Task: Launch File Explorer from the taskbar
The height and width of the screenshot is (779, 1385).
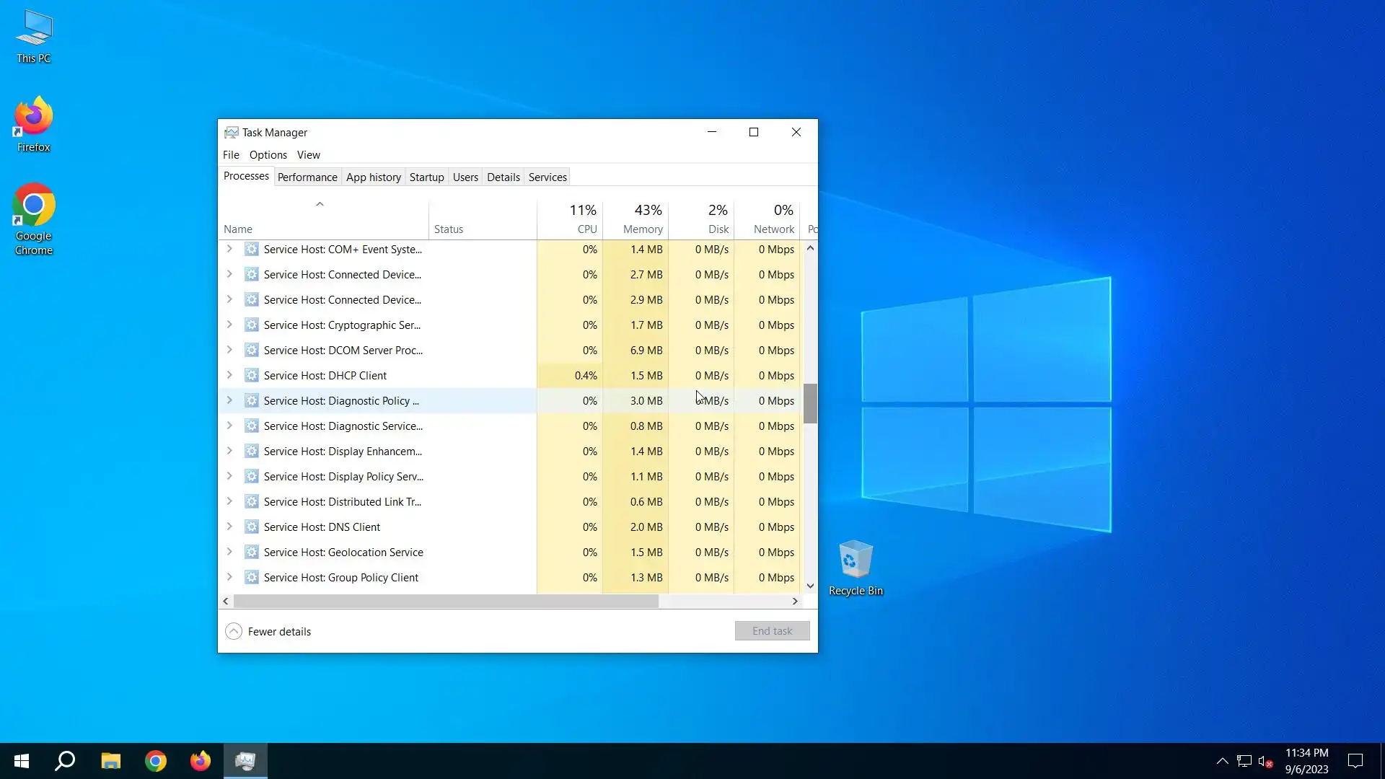Action: (x=110, y=760)
